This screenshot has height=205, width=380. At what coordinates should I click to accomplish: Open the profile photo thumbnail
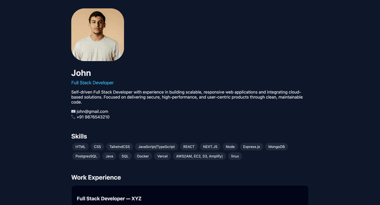98,35
